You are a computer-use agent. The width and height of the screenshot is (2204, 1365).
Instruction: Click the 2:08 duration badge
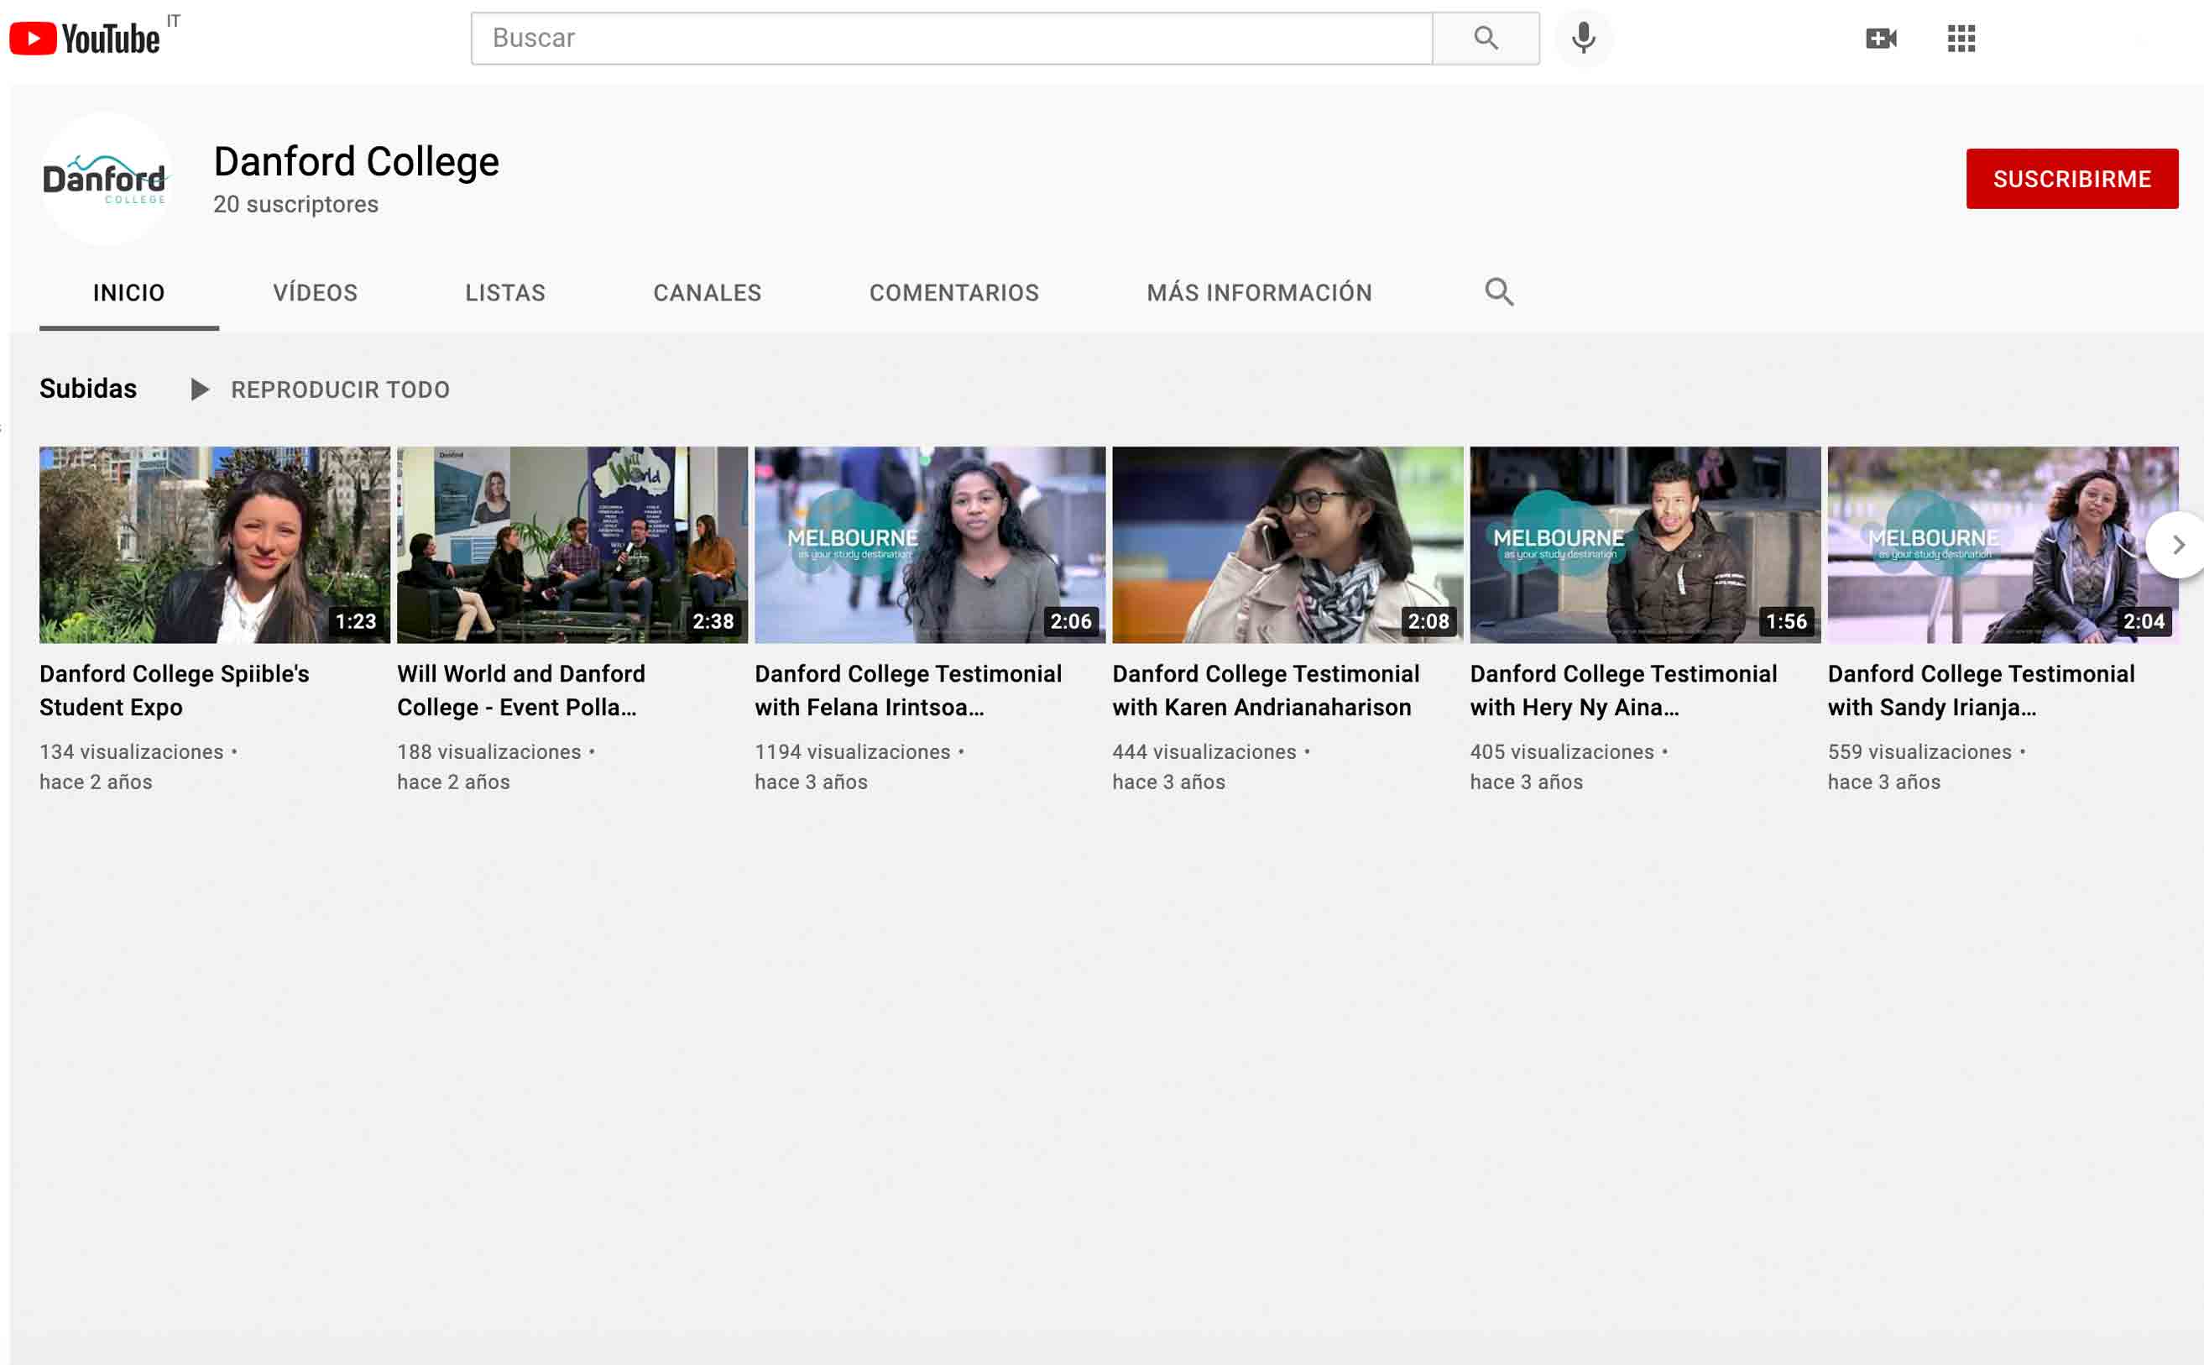(1428, 621)
